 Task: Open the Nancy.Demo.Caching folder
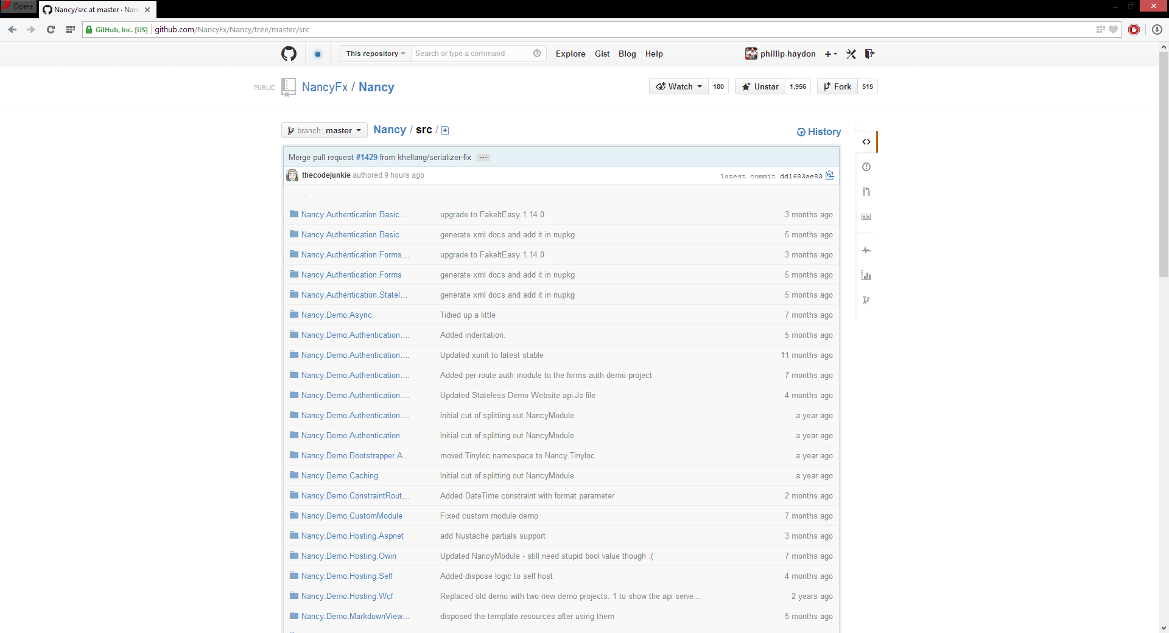point(339,475)
